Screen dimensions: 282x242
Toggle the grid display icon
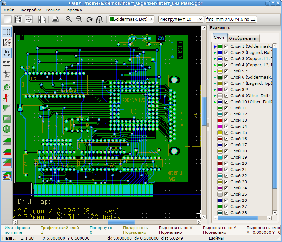pyautogui.click(x=7, y=32)
